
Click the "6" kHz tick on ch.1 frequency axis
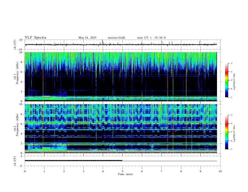(22, 72)
